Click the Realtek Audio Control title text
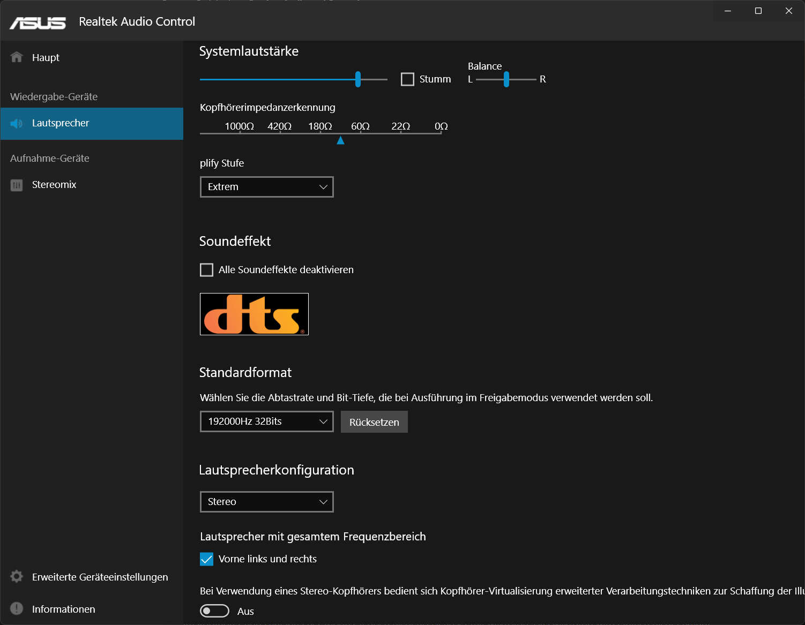This screenshot has width=805, height=625. (x=137, y=22)
